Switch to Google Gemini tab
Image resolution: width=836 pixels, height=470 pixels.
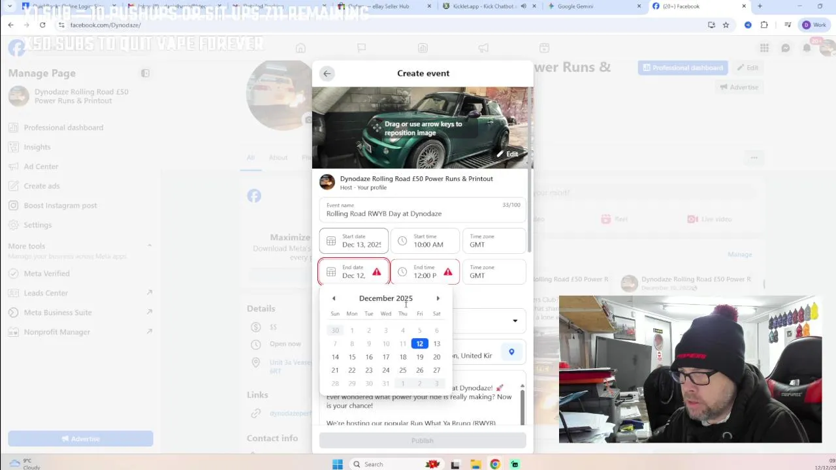tap(594, 7)
